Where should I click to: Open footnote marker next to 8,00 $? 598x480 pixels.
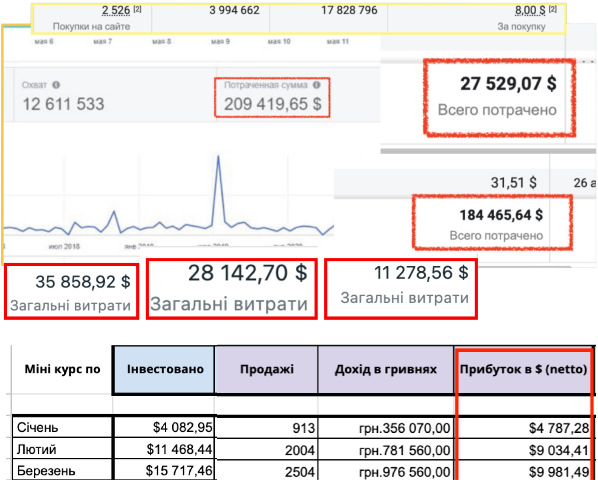coord(553,9)
